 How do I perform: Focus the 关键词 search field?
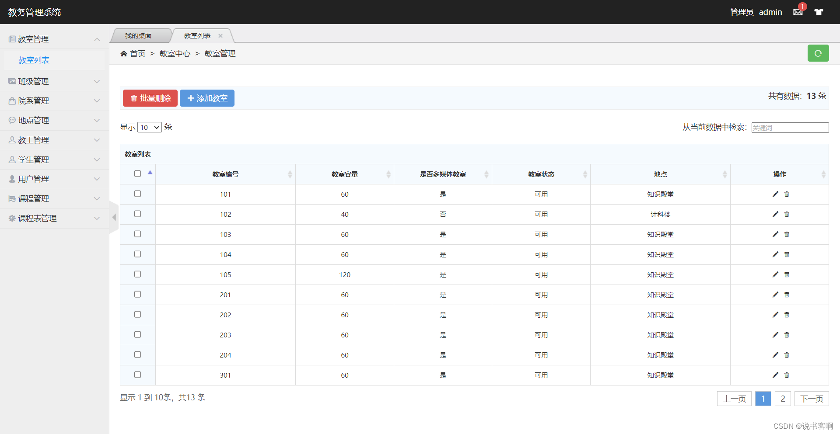point(790,128)
